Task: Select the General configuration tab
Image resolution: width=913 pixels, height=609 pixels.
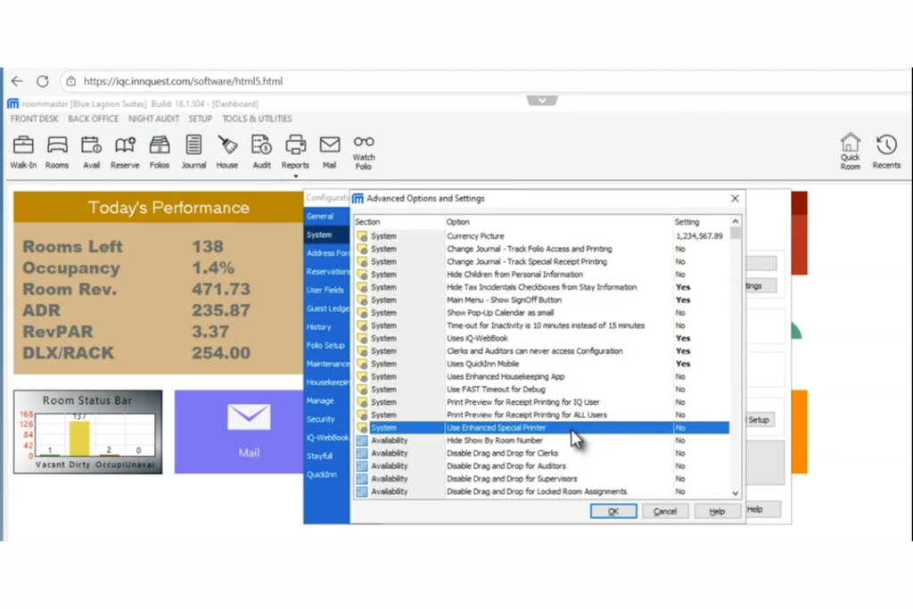Action: tap(326, 216)
